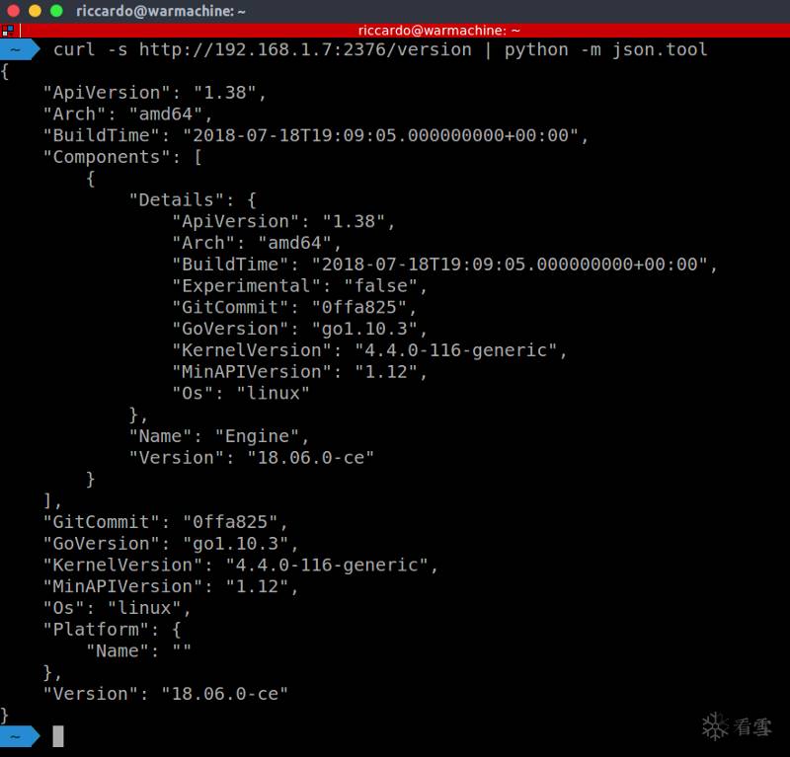Click "Os": "linux" line before Platform
Viewport: 790px width, 757px height.
pos(118,608)
